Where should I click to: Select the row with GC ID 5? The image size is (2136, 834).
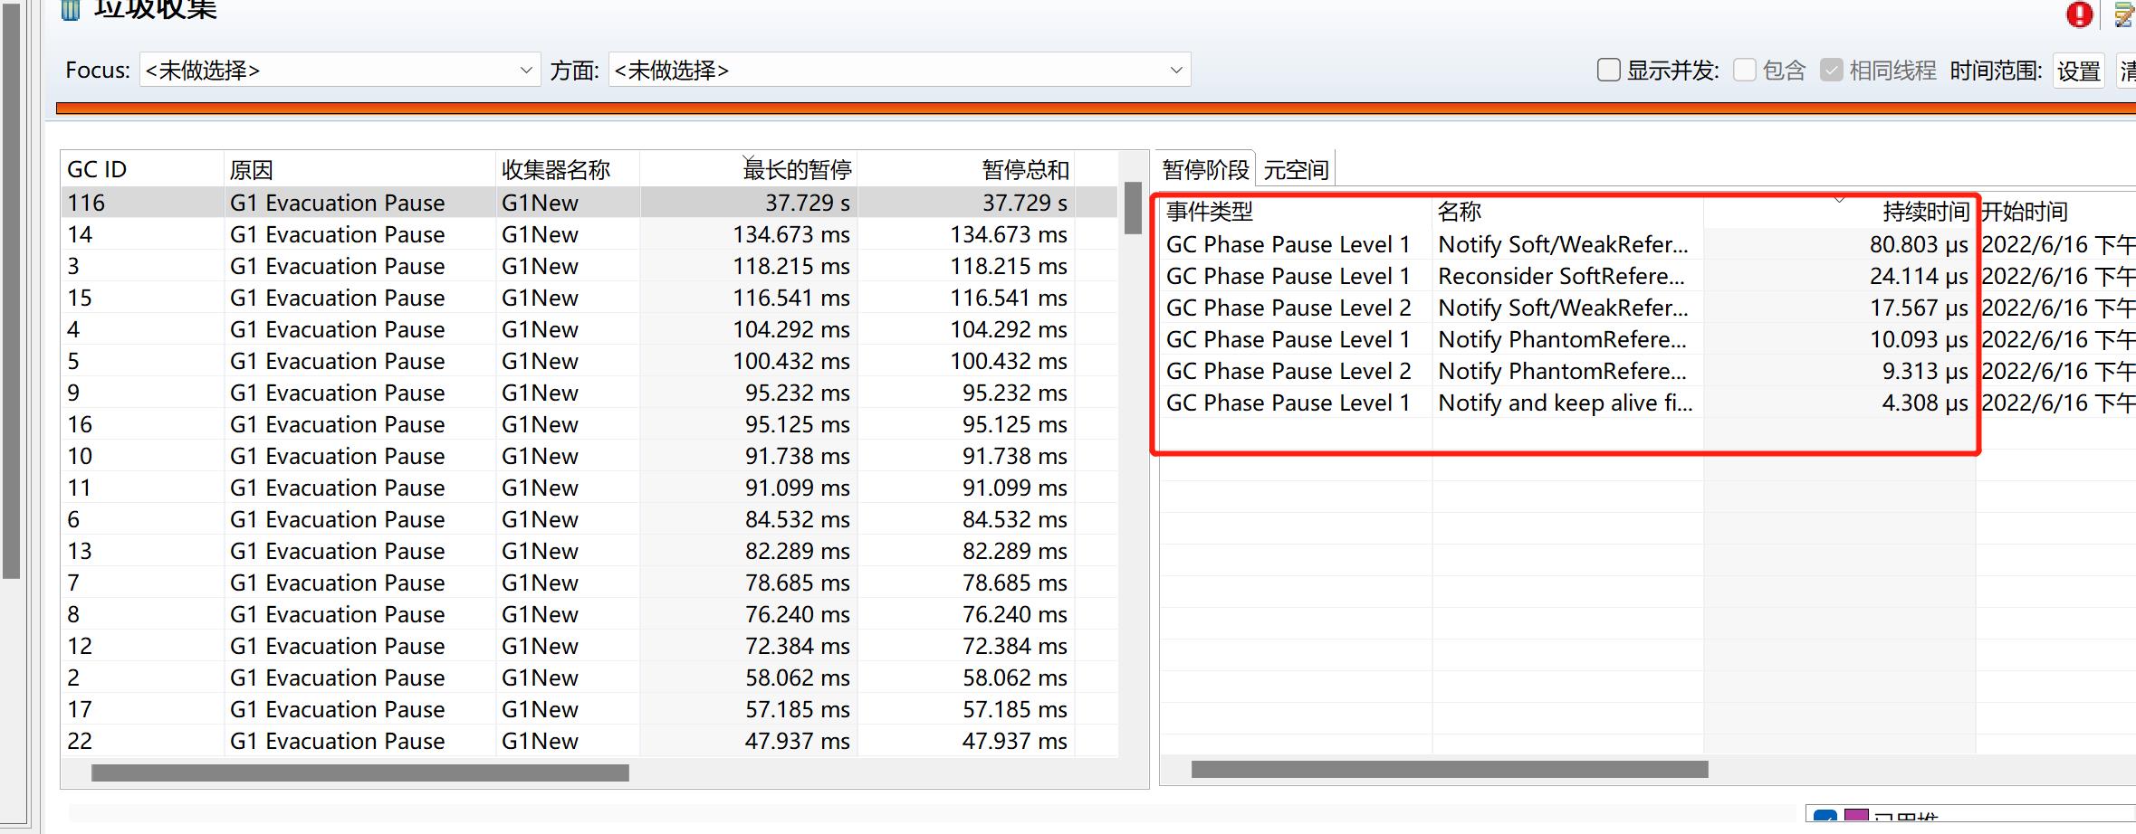coord(589,361)
